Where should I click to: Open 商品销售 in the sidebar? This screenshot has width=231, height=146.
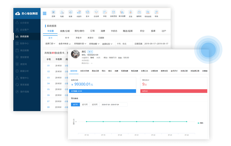[27, 50]
